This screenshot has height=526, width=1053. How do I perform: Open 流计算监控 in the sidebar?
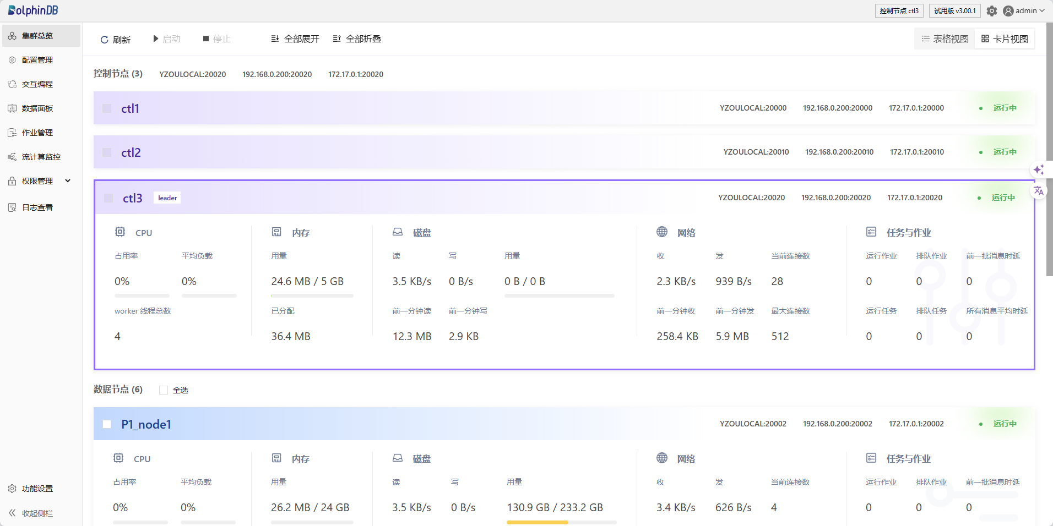41,157
